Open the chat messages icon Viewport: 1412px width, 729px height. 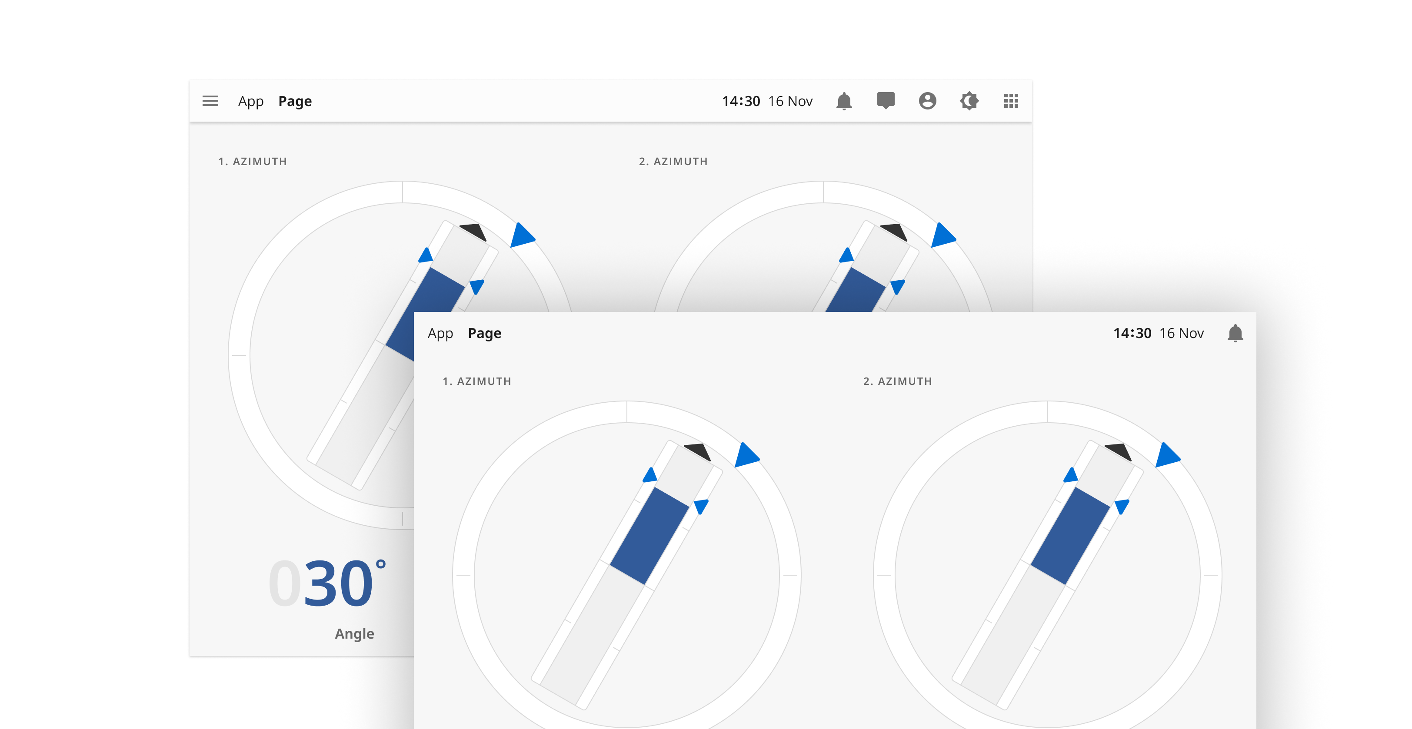tap(886, 101)
